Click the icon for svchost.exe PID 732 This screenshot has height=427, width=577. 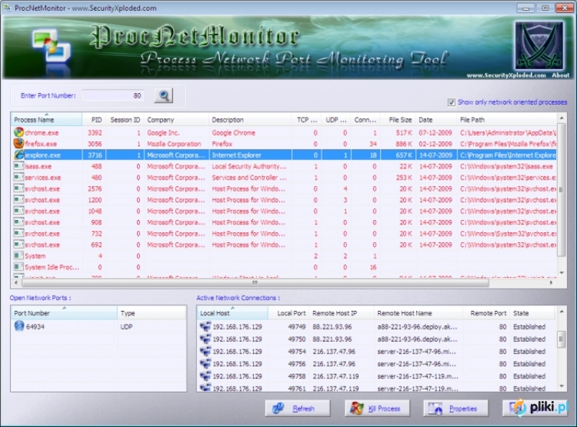pyautogui.click(x=19, y=234)
